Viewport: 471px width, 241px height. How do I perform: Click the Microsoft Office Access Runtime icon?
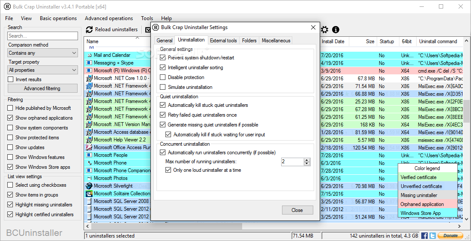coord(89,147)
